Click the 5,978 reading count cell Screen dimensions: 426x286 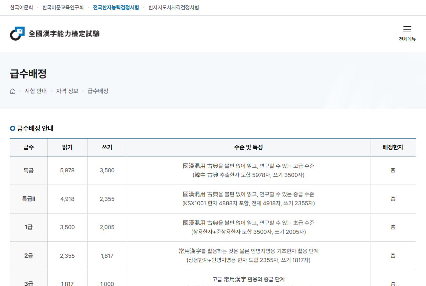pos(67,171)
